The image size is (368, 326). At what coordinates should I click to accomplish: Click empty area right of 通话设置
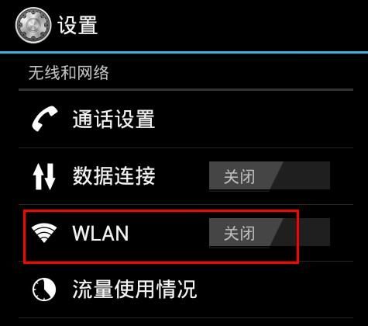[x=254, y=119]
